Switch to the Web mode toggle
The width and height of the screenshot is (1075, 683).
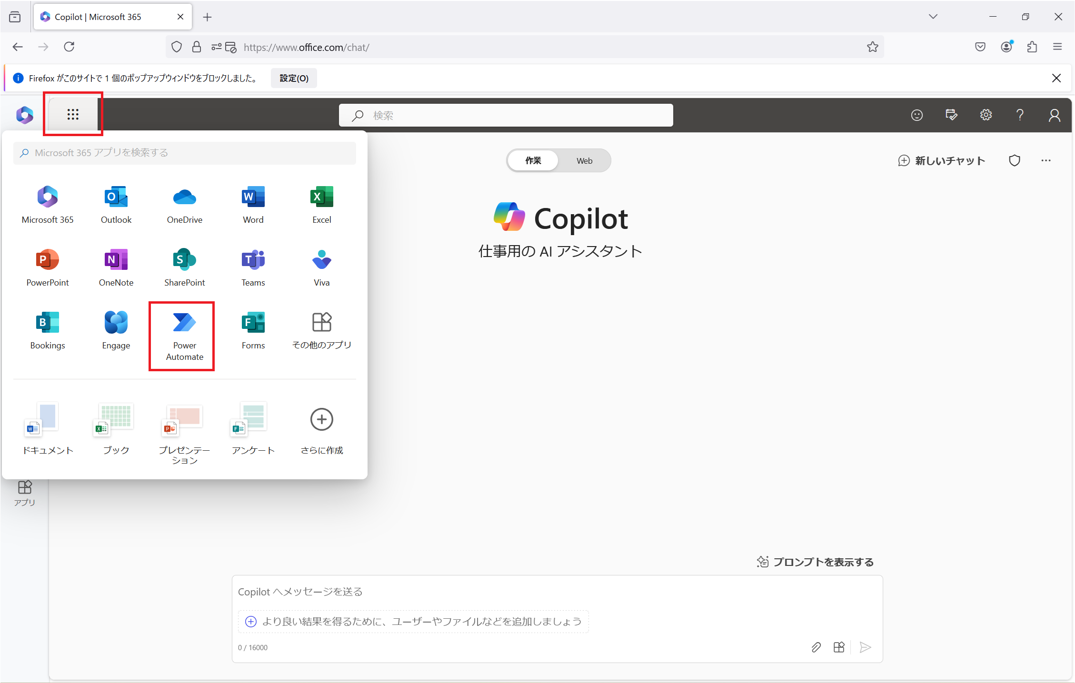[x=584, y=161]
